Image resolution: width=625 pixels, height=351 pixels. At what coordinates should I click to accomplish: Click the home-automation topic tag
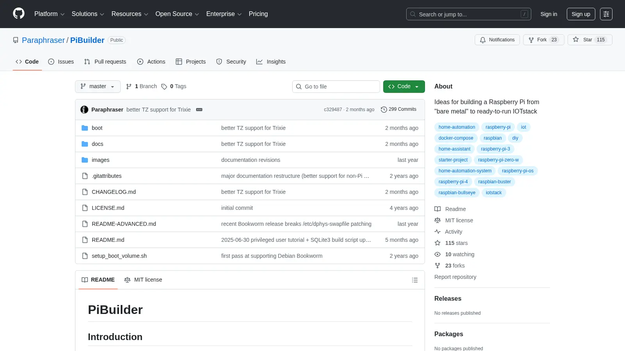tap(457, 127)
